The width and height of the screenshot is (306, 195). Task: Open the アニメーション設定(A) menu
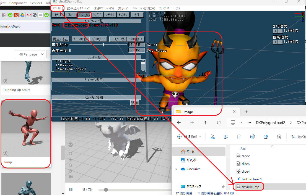click(144, 8)
